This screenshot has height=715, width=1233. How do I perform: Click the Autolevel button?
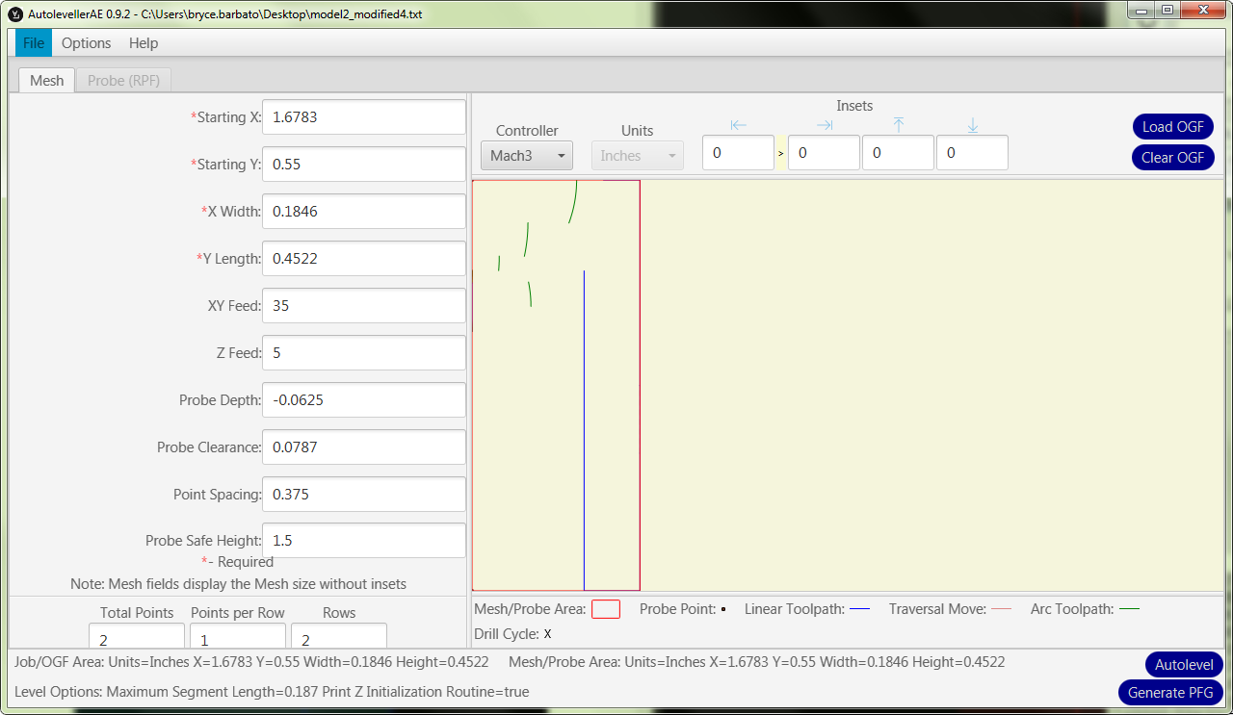pos(1184,665)
